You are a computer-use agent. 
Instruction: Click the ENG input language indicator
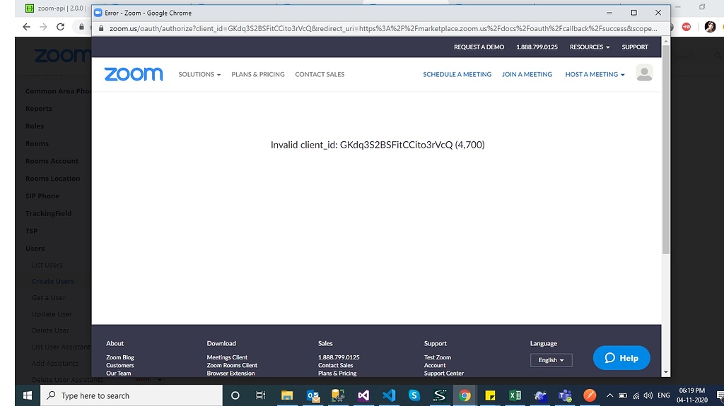[663, 395]
